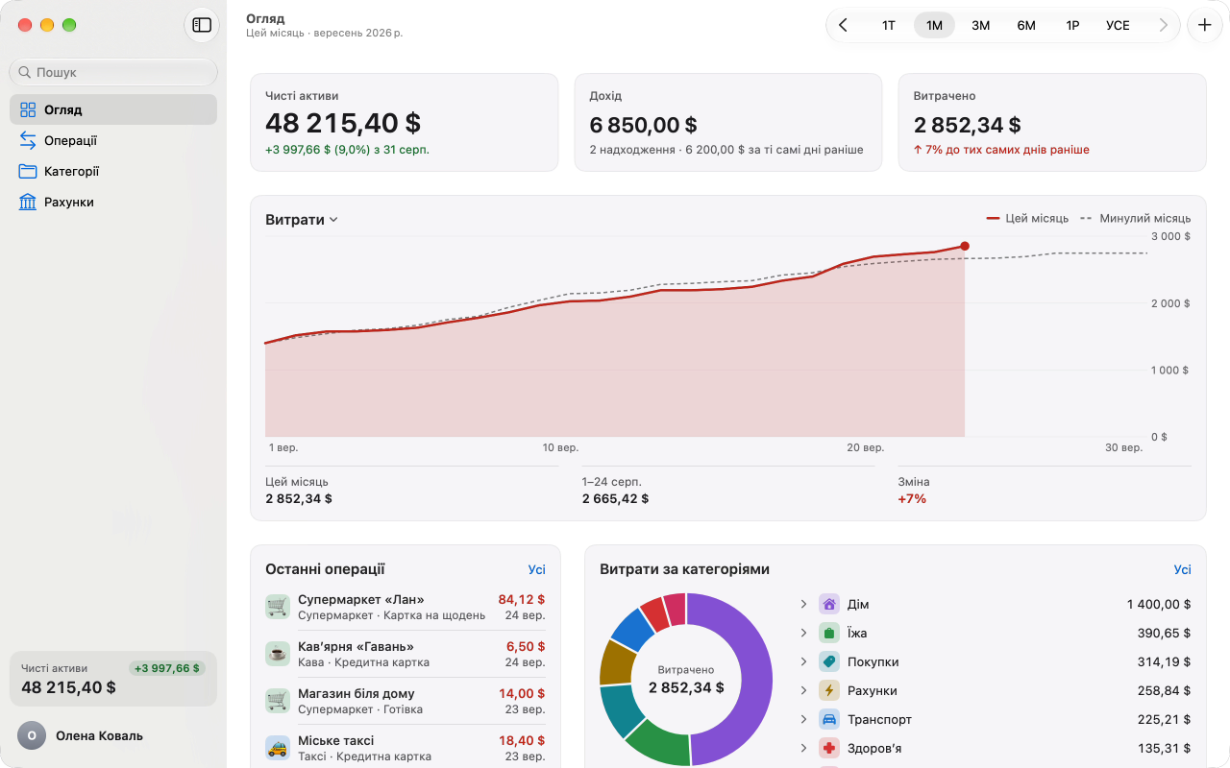The width and height of the screenshot is (1230, 768).
Task: Open the Витрати chart dropdown
Action: tap(302, 220)
